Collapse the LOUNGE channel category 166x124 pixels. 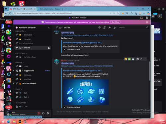(x=20, y=63)
